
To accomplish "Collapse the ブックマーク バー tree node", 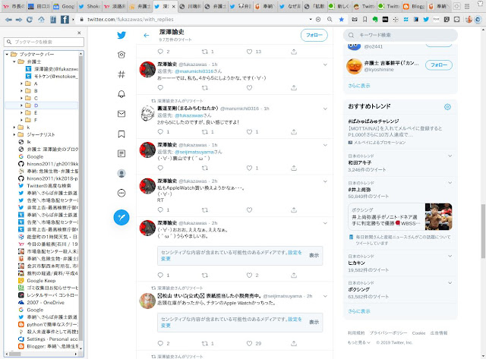I will [x=7, y=54].
